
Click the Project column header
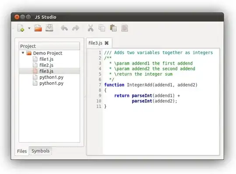[49, 46]
